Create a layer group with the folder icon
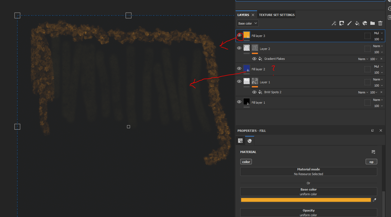Viewport: 391px width, 217px height. tap(372, 23)
